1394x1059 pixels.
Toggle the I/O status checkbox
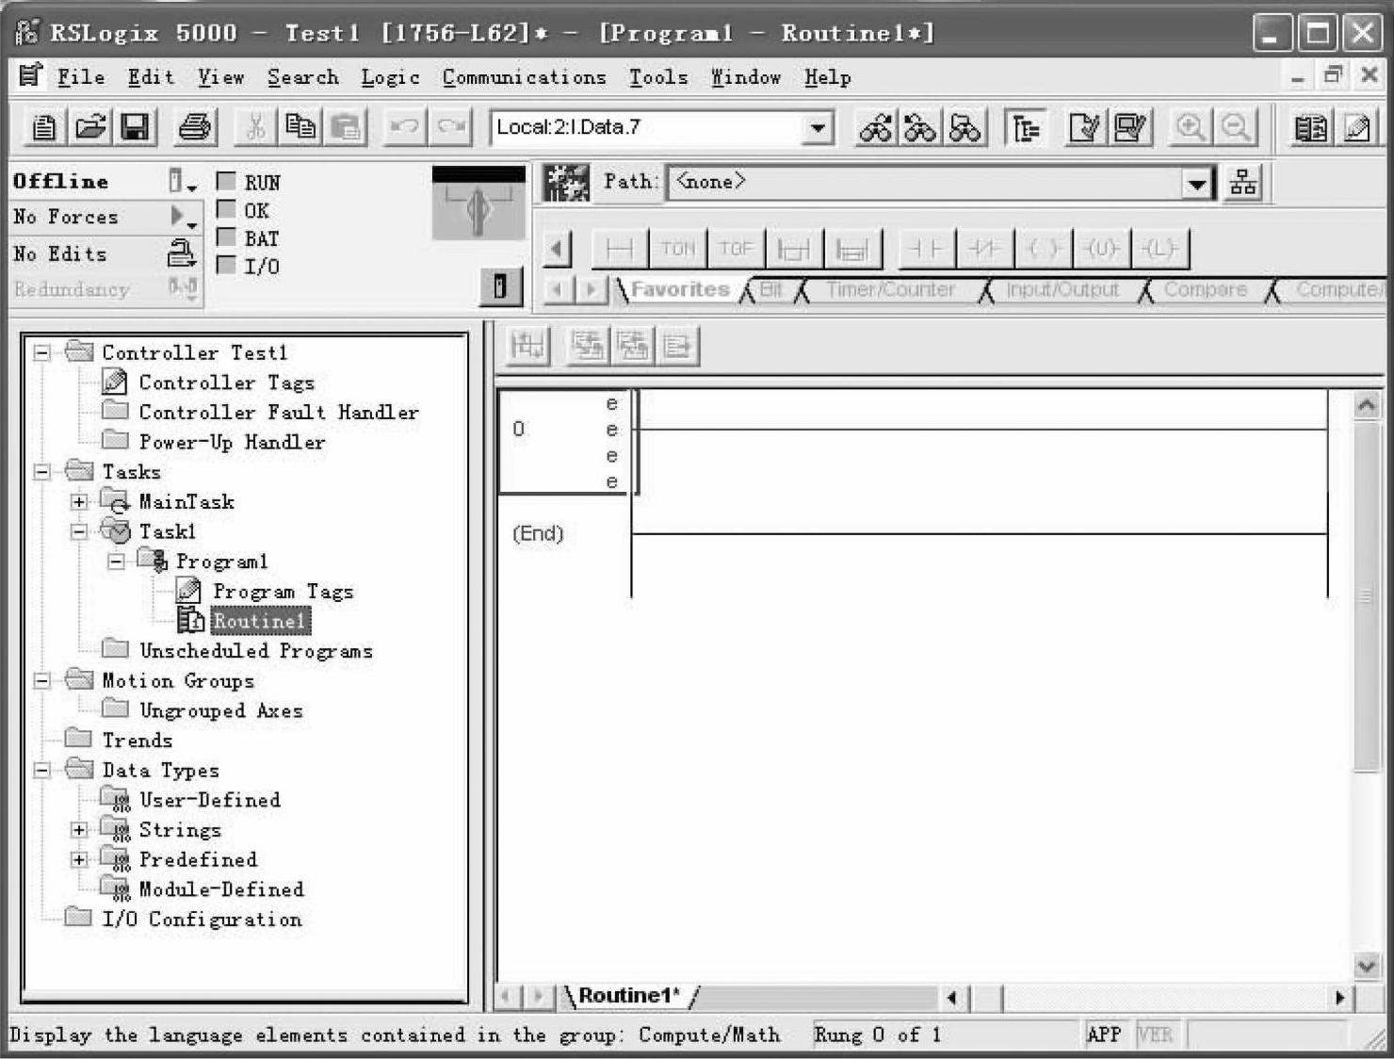[226, 265]
